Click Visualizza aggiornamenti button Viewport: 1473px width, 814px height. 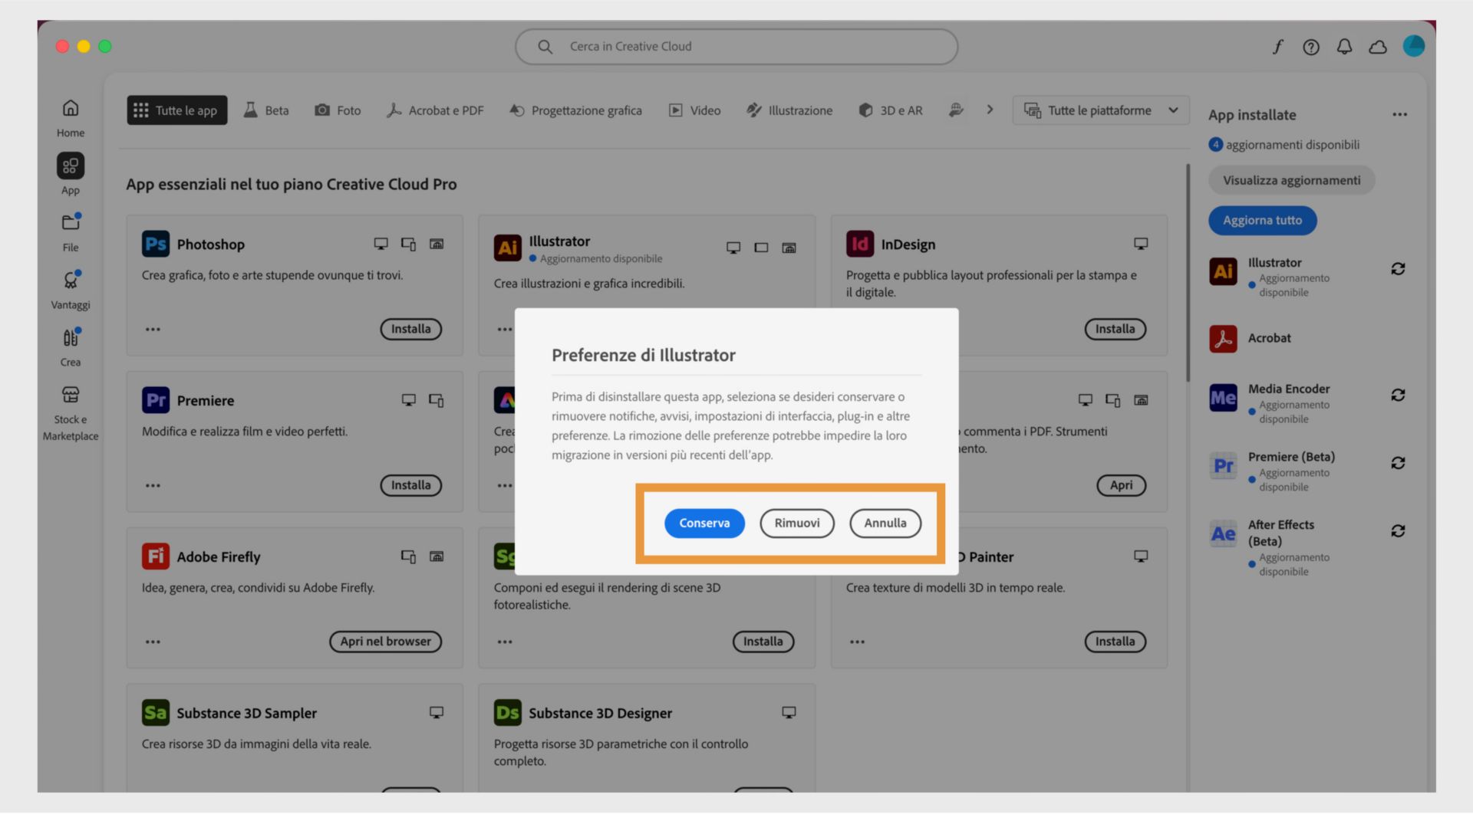click(1291, 180)
